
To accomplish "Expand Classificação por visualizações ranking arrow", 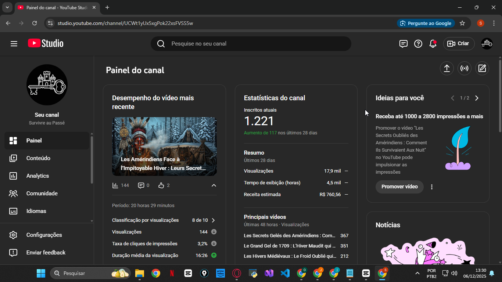I will click(213, 220).
